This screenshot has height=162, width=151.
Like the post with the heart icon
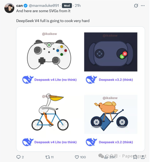(x=77, y=157)
